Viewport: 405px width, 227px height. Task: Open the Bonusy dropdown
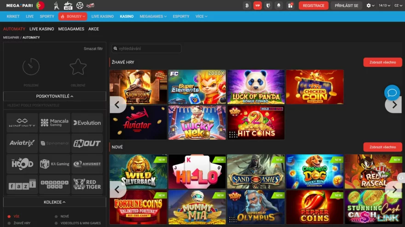pos(73,16)
